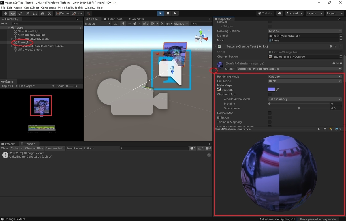This screenshot has height=221, width=346.
Task: Toggle hidden objects visibility counter
Action: click(x=146, y=24)
